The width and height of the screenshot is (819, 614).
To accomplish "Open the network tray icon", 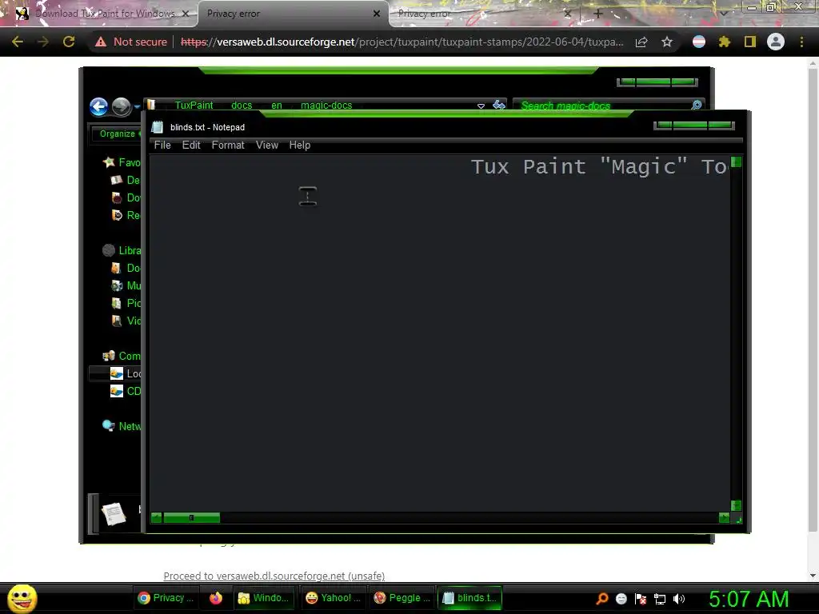I will pos(660,599).
